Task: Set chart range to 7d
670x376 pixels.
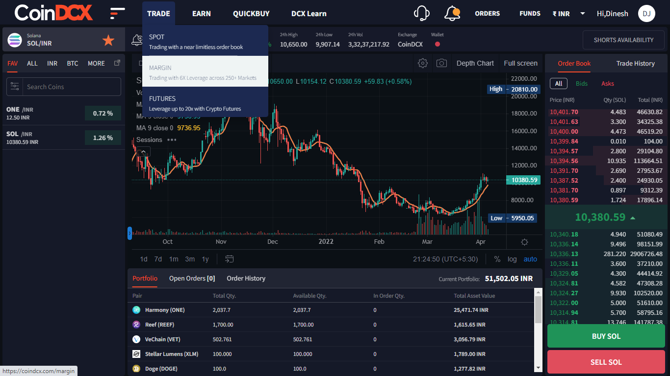Action: 158,259
